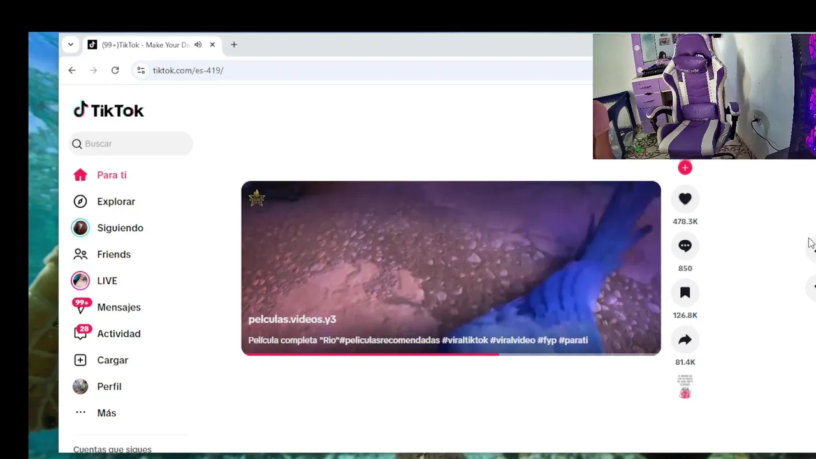The width and height of the screenshot is (816, 459).
Task: Share the video with arrow icon
Action: pyautogui.click(x=685, y=340)
